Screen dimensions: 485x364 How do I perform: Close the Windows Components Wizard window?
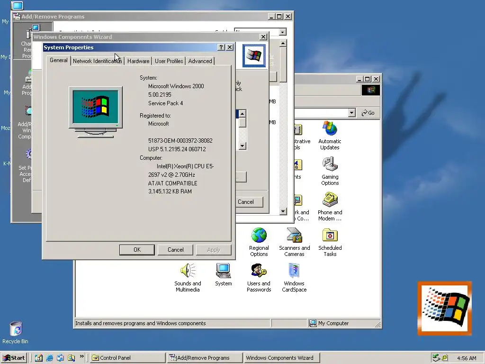263,37
